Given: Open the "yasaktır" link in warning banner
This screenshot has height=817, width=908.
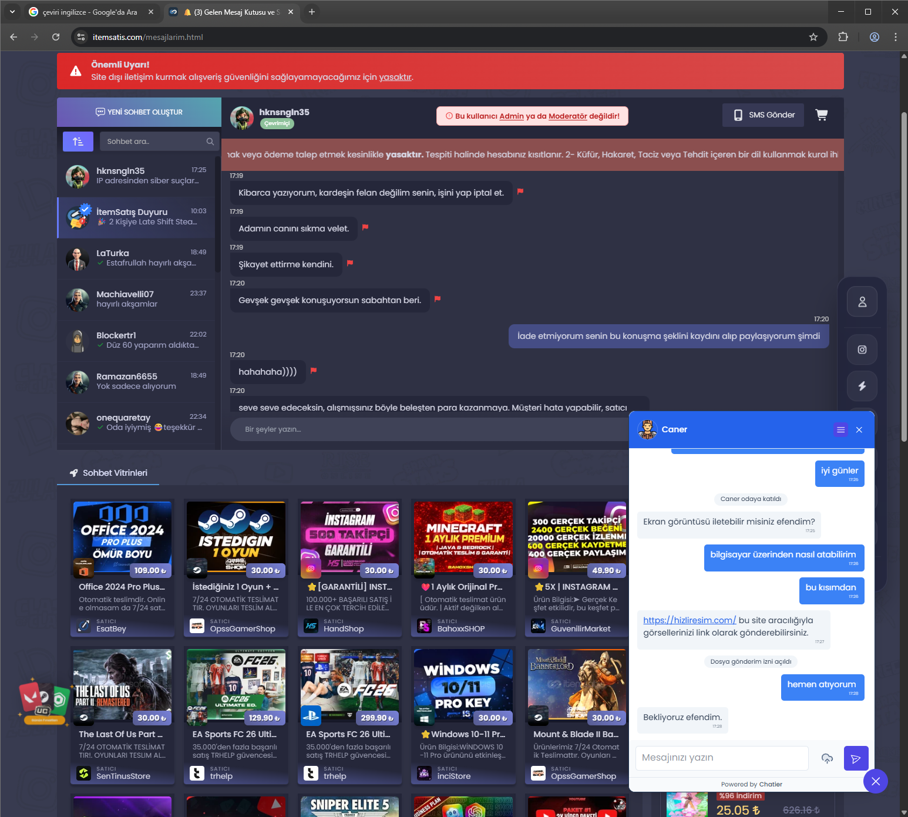Looking at the screenshot, I should coord(395,77).
